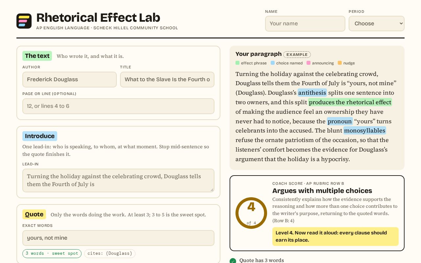Click the green effect phrase legend swatch

pos(237,63)
